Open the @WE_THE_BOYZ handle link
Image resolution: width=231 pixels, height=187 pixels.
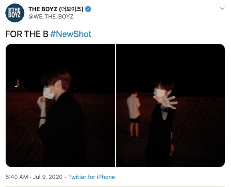[51, 17]
